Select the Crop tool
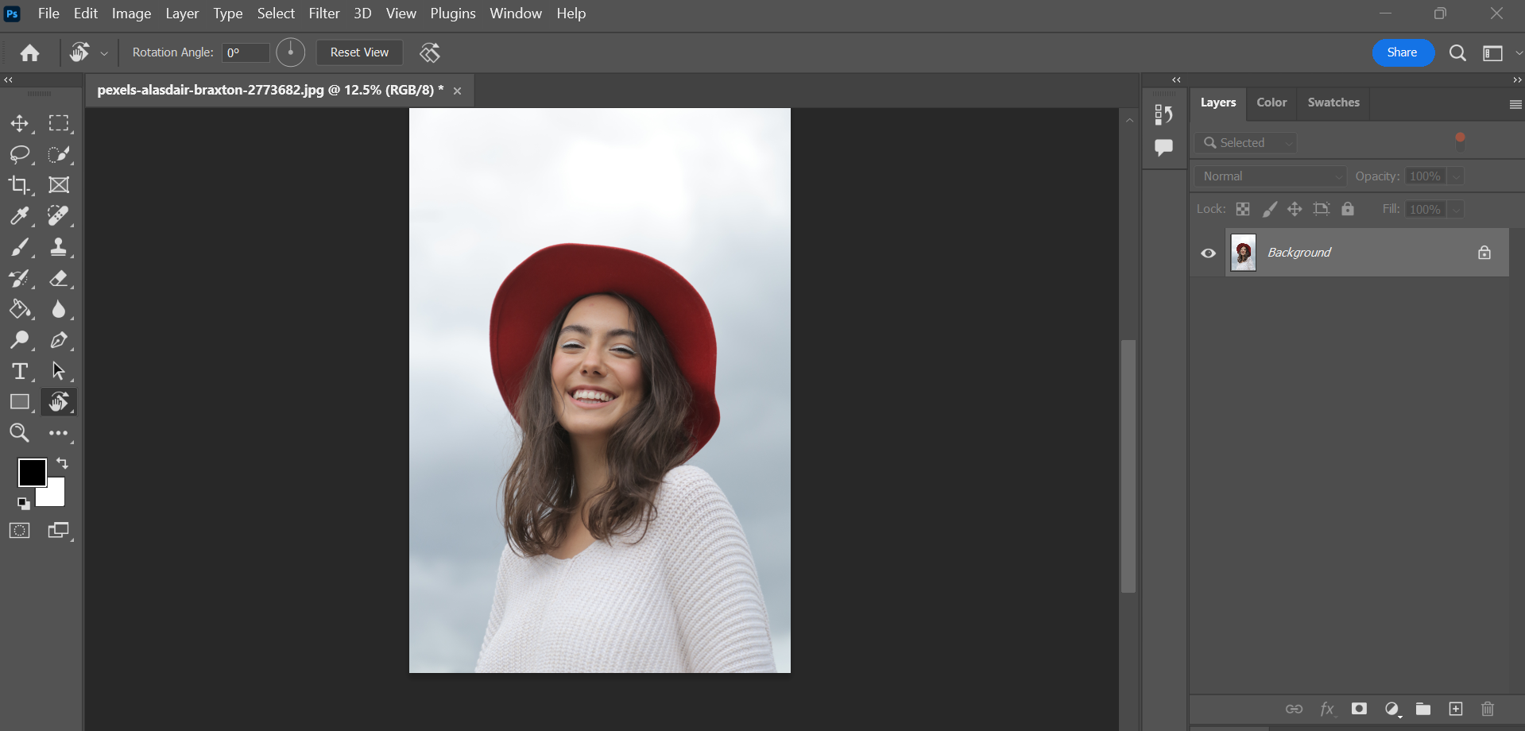The image size is (1525, 731). (x=19, y=185)
